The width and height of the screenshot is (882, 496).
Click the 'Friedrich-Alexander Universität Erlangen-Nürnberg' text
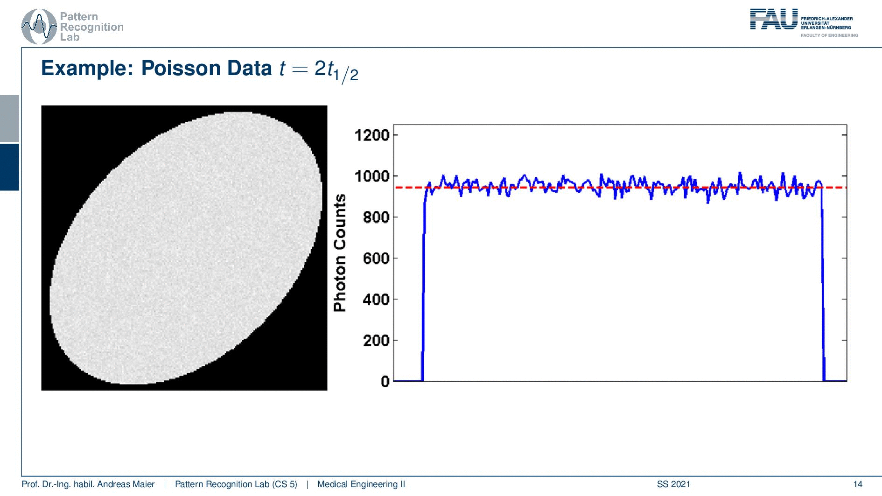tap(826, 23)
